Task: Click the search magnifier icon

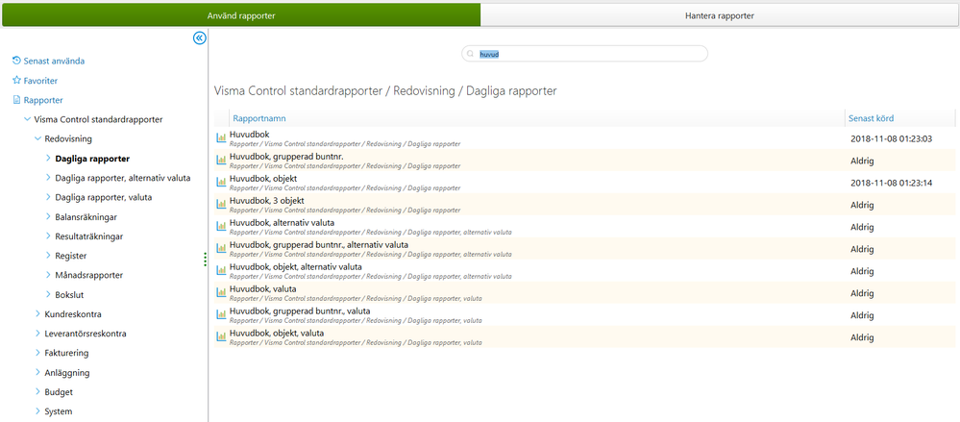Action: (x=471, y=54)
